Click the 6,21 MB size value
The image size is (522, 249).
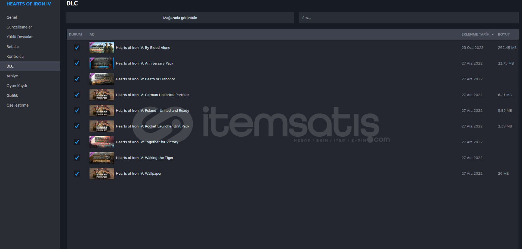point(505,95)
